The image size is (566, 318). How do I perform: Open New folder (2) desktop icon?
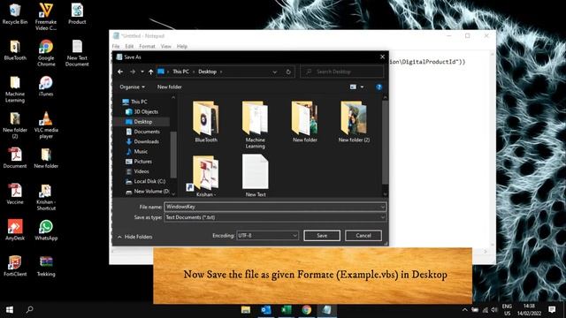click(x=15, y=125)
